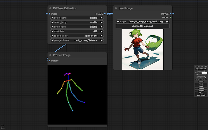
Task: Click the Load Default button
Action: click(201, 95)
